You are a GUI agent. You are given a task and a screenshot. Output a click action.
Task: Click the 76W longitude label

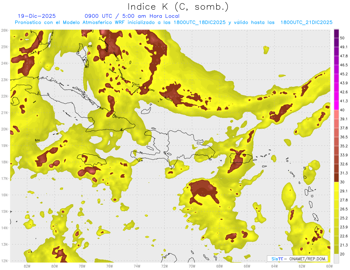[x=109, y=266]
